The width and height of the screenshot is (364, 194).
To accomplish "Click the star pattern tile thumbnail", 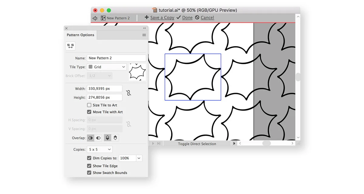I will click(137, 72).
